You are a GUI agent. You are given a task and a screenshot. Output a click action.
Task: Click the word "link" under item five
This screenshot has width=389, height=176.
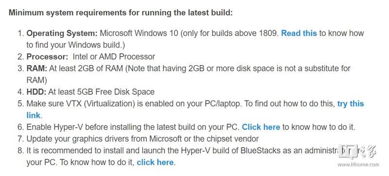click(33, 115)
